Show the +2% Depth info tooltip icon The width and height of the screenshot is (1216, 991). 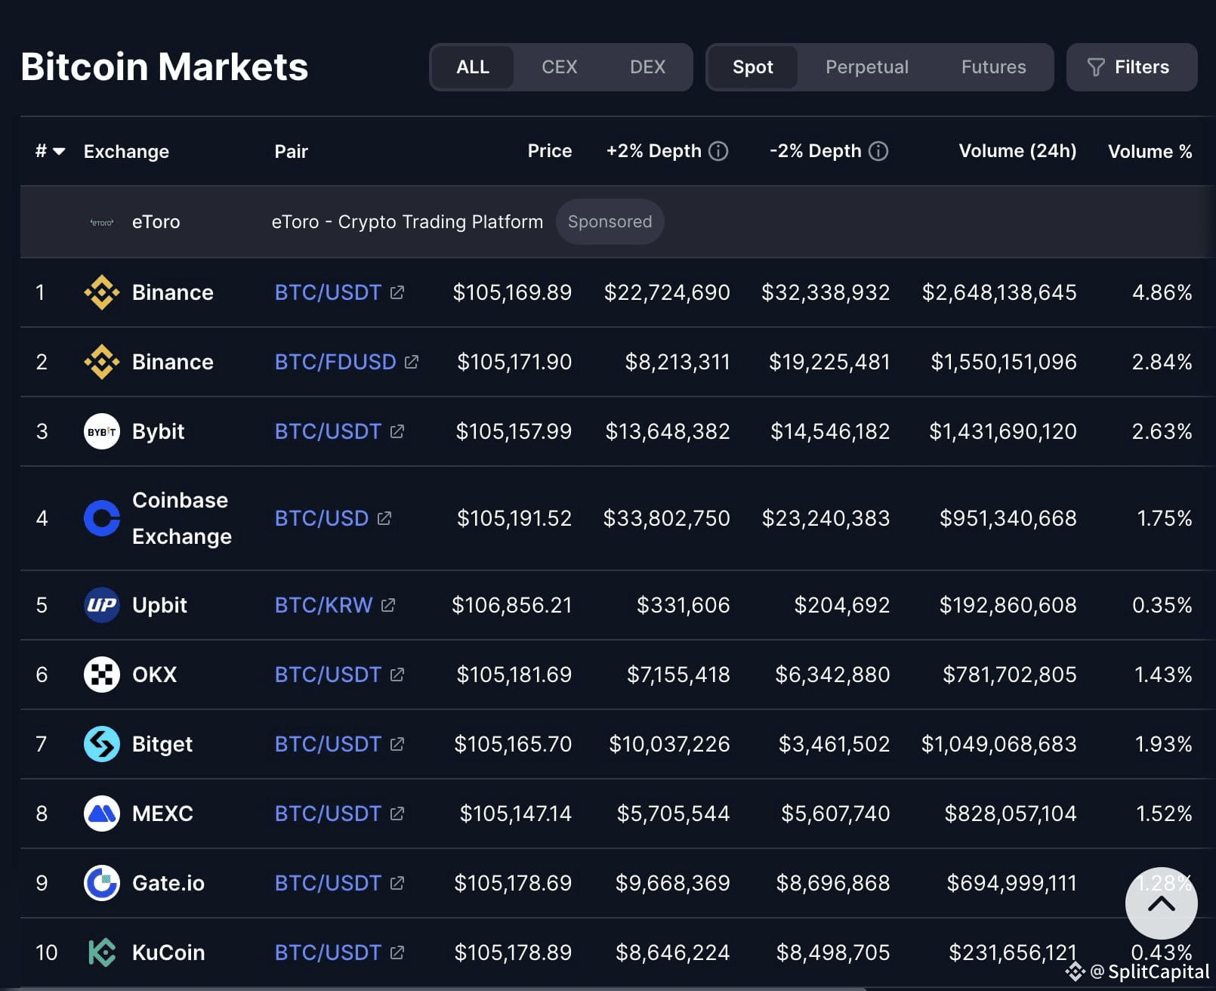pos(718,151)
